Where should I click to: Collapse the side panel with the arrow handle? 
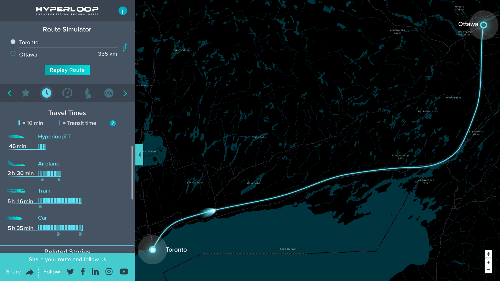139,155
